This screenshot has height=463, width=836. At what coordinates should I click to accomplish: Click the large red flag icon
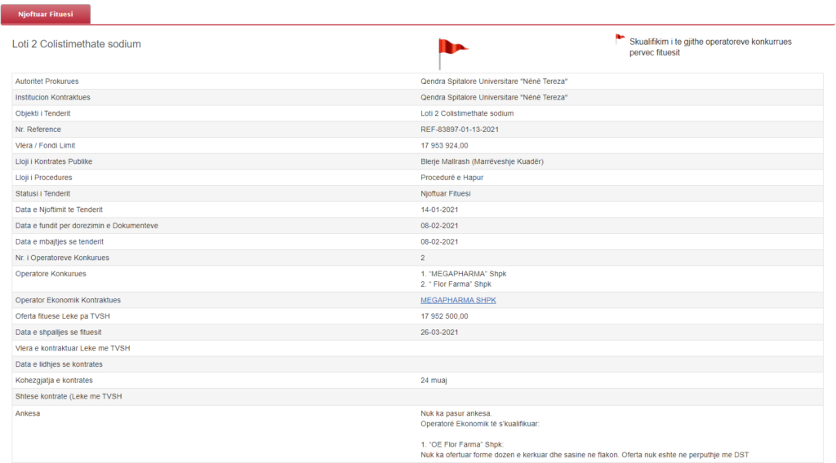pyautogui.click(x=451, y=51)
